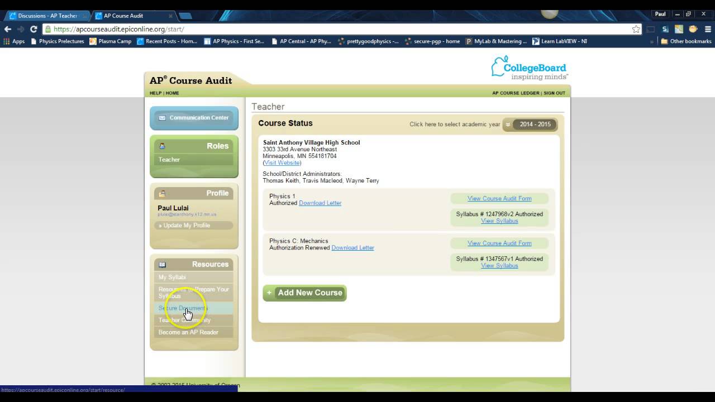715x402 pixels.
Task: Select the Teacher role
Action: coord(194,160)
